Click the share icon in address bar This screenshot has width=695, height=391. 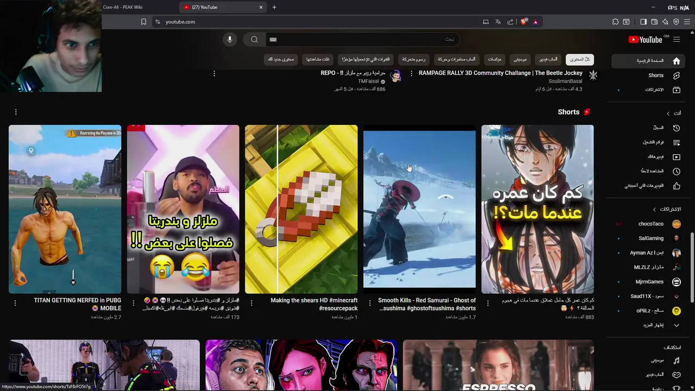[510, 22]
